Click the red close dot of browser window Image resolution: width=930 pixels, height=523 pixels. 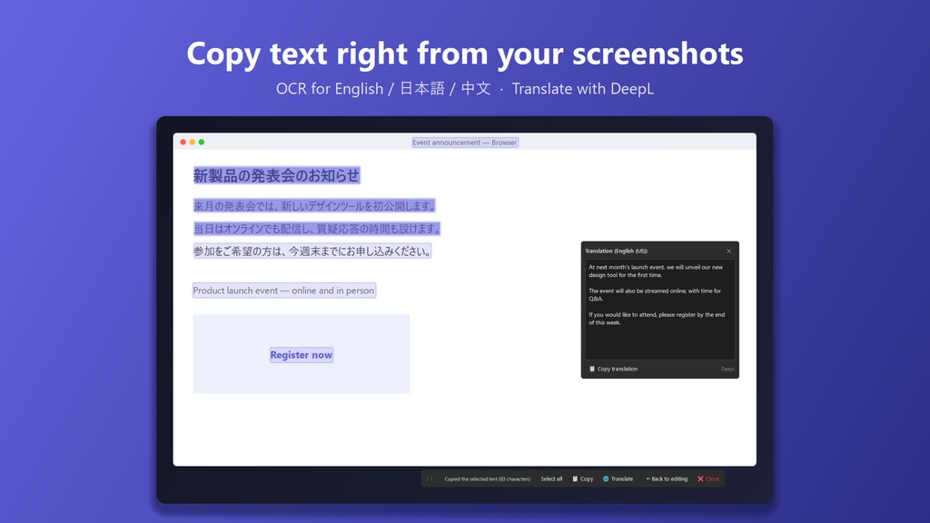pos(183,143)
